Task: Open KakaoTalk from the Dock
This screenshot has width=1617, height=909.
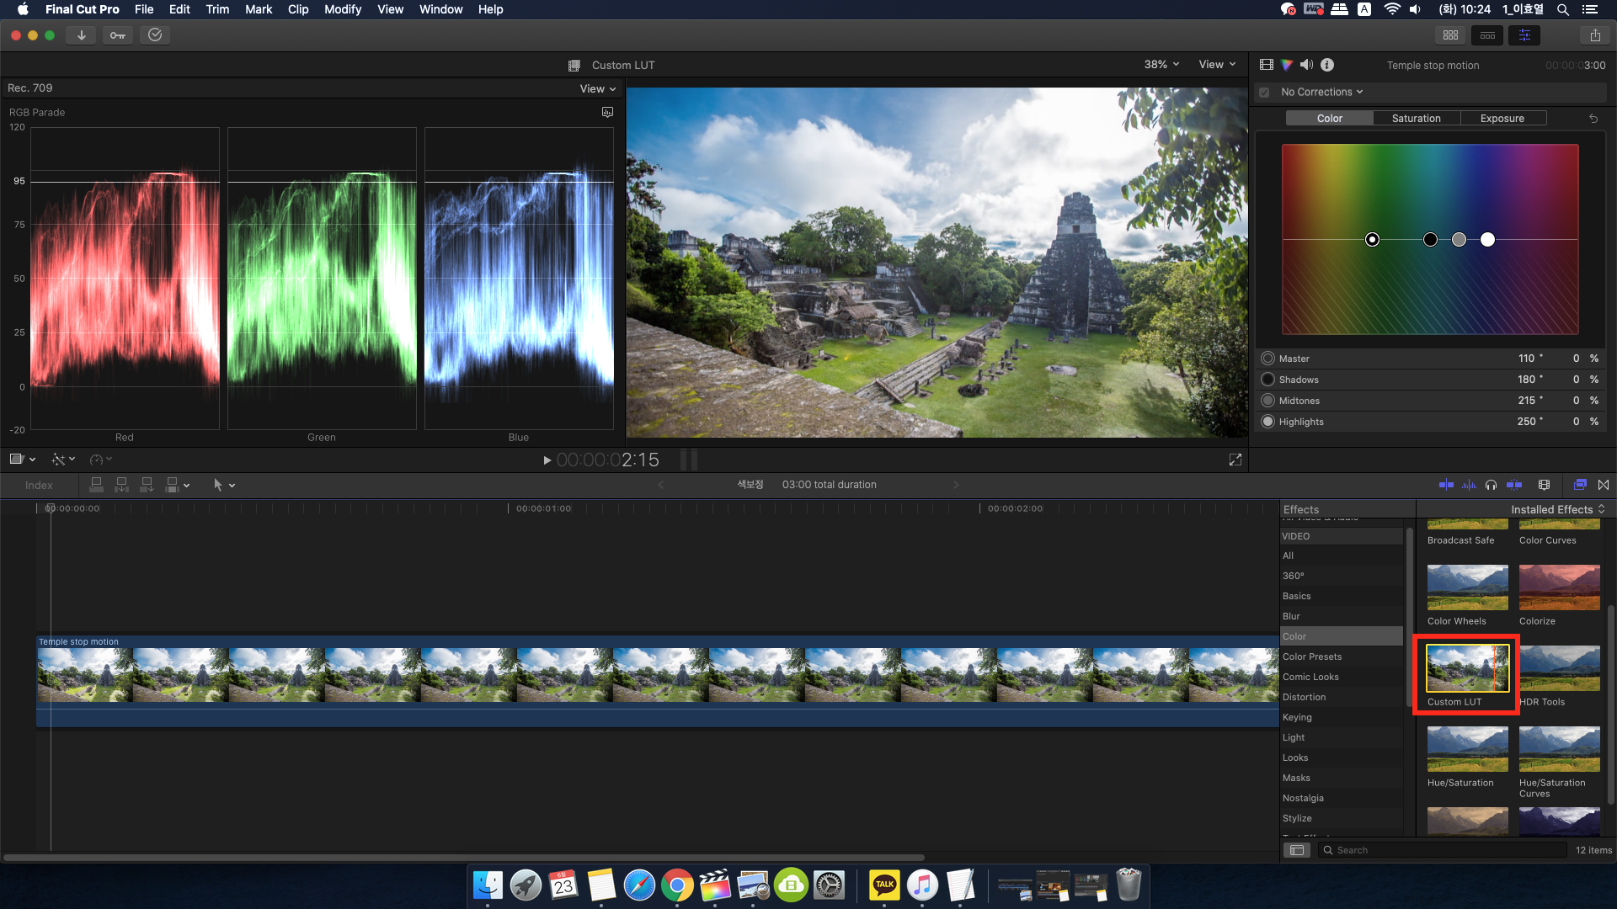Action: pos(884,885)
